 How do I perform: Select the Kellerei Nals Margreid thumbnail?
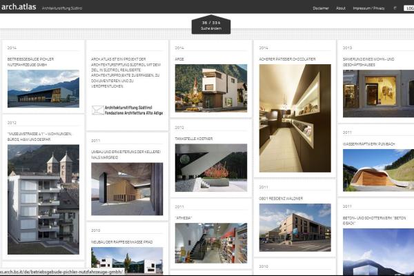click(126, 188)
